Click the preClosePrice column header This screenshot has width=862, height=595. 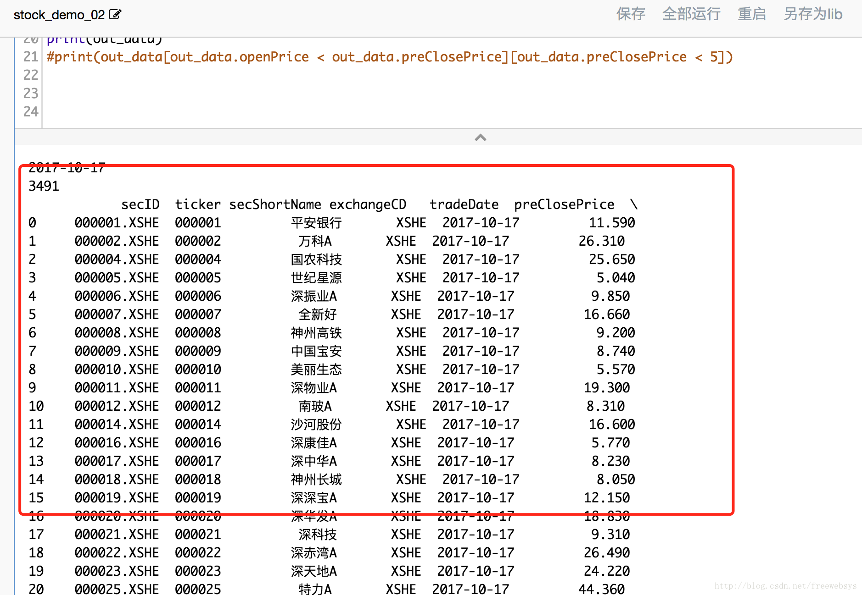(x=564, y=204)
